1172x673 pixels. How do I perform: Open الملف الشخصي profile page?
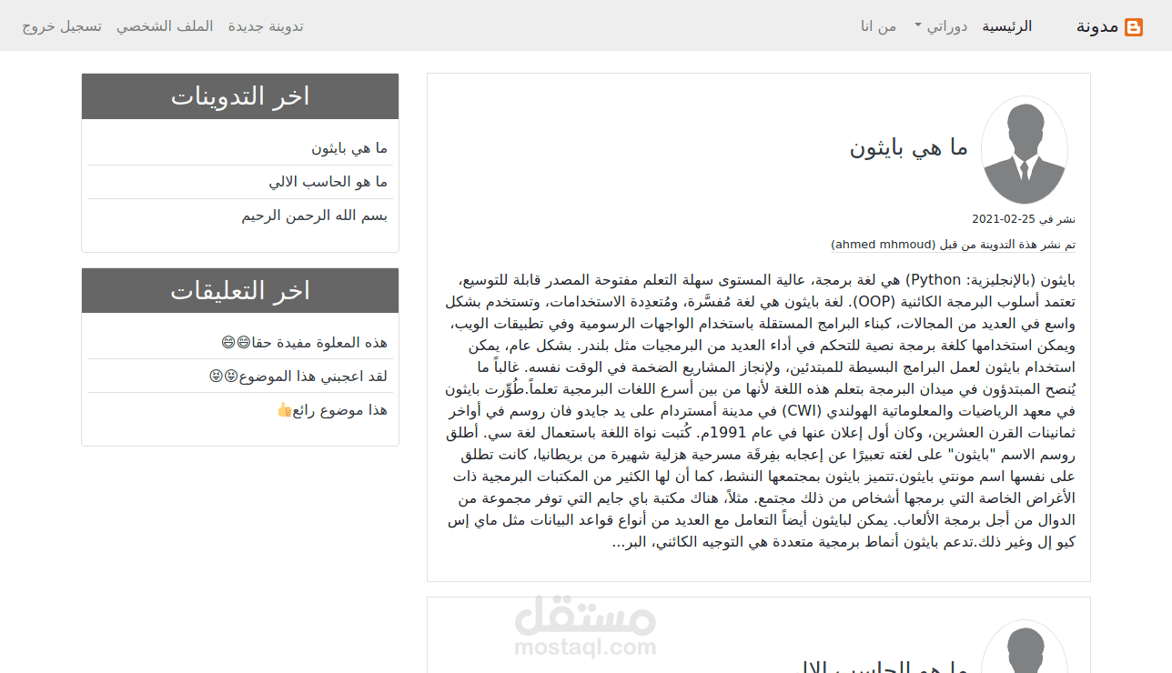(165, 26)
